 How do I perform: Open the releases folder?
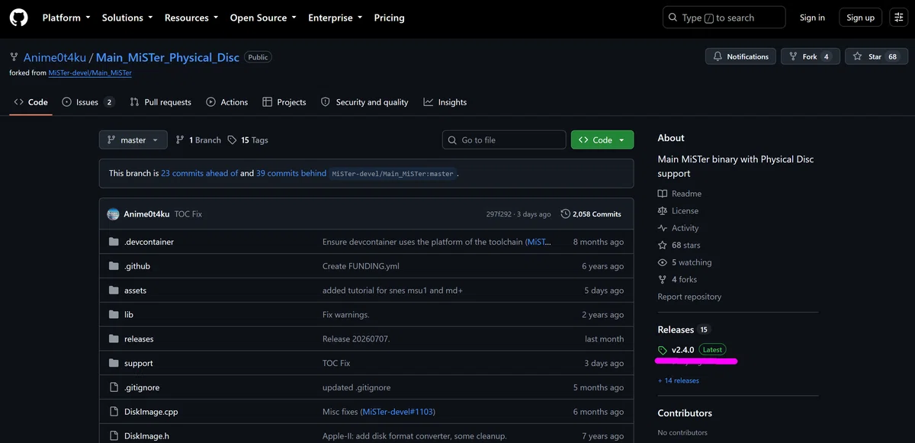coord(139,339)
